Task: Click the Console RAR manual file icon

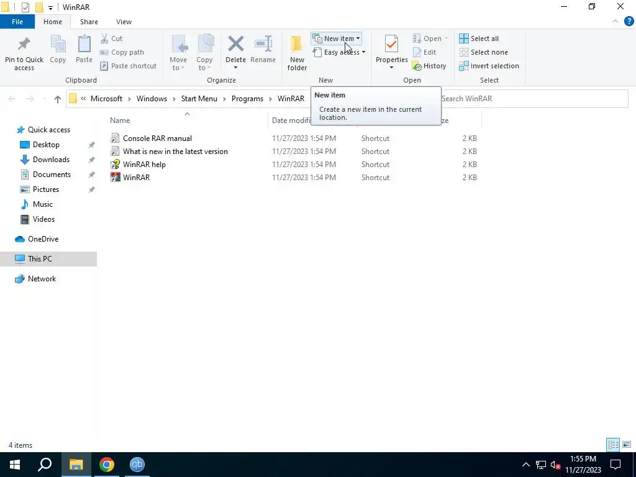Action: click(x=116, y=139)
